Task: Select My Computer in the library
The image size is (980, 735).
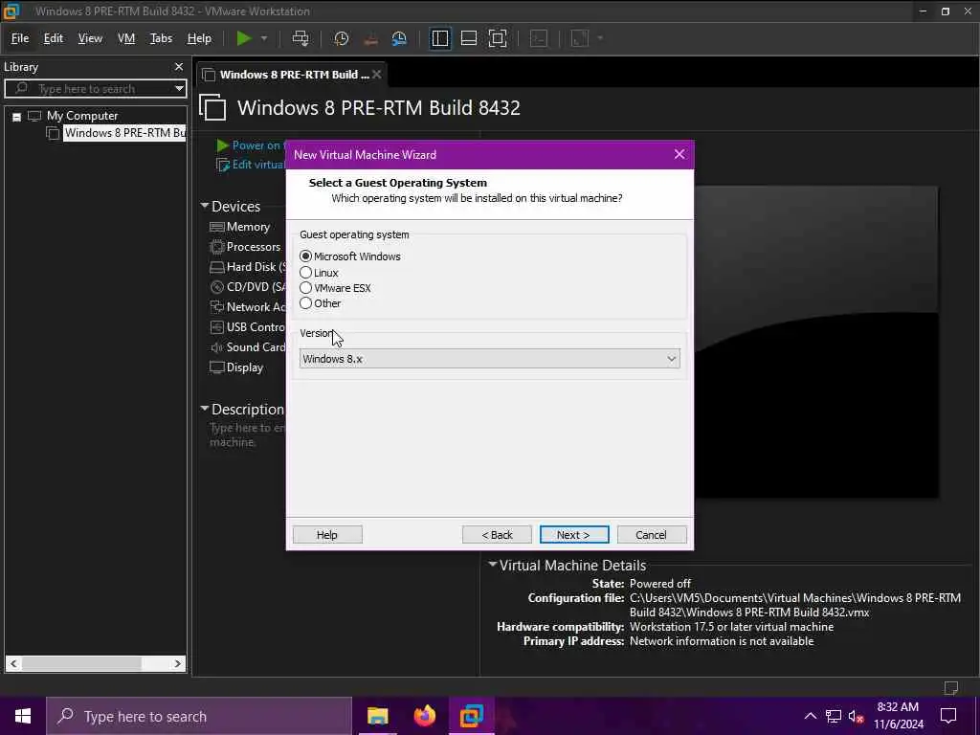Action: 82,116
